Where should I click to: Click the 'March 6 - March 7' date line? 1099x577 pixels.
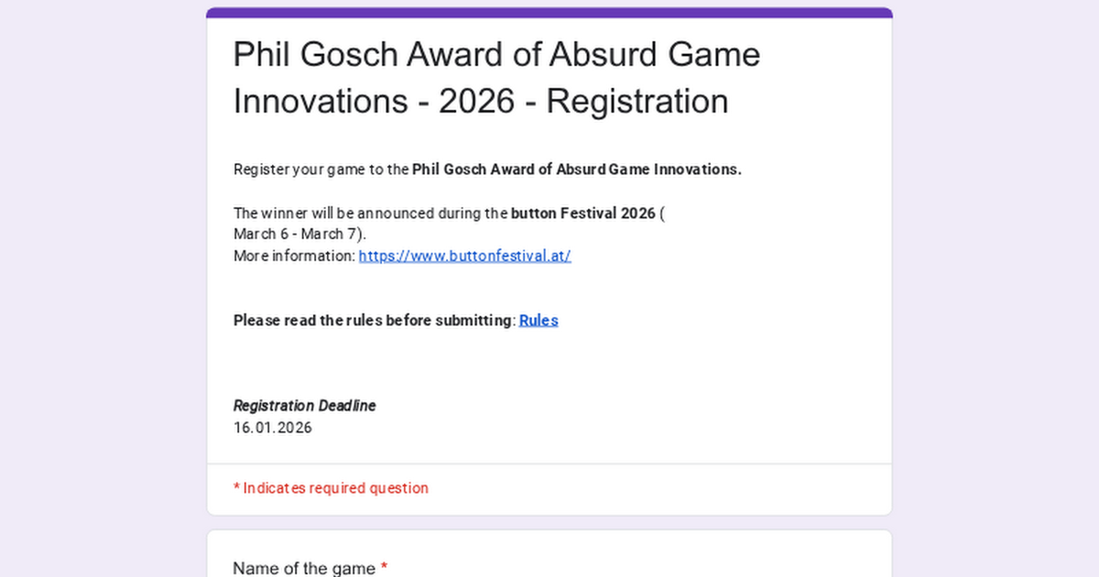(299, 234)
